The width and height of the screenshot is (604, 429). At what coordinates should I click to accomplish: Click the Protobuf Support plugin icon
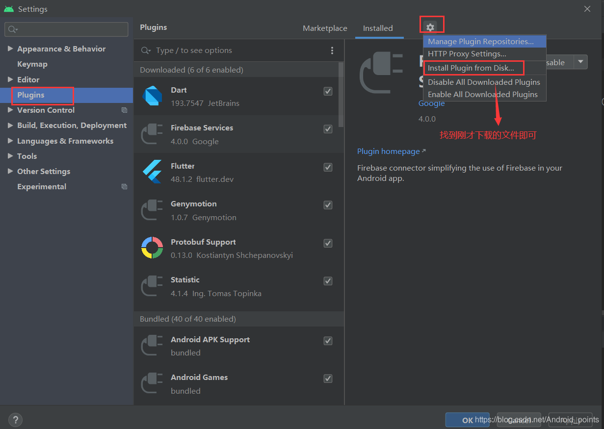(152, 248)
